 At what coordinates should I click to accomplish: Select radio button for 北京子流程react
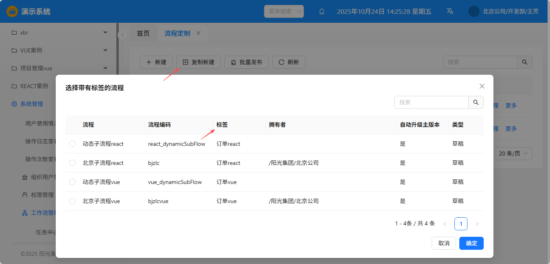click(72, 163)
